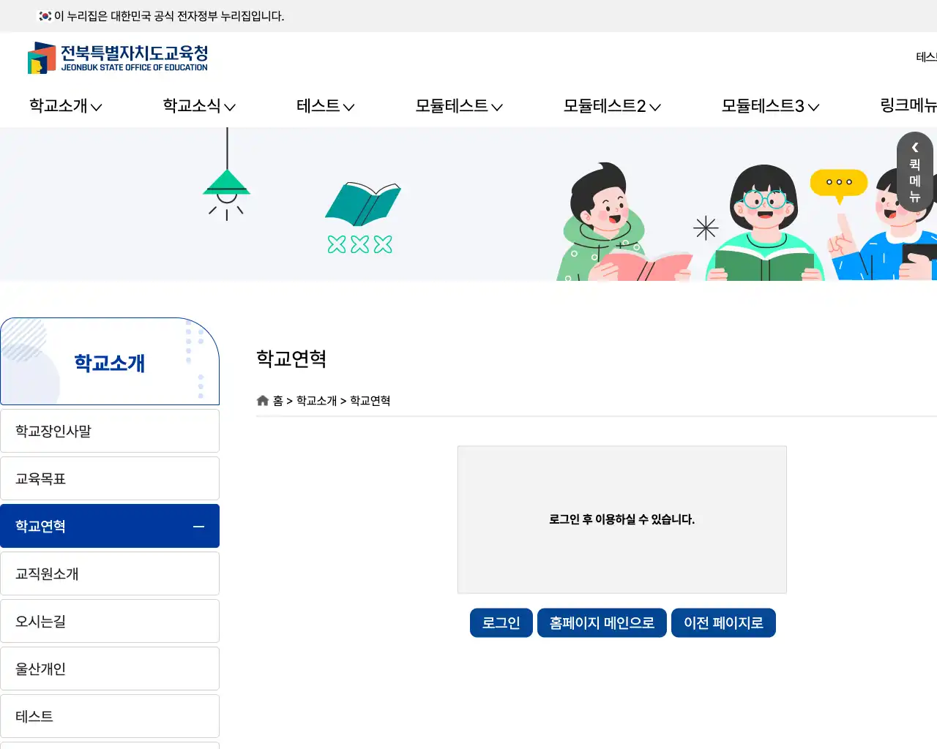Viewport: 937px width, 749px height.
Task: Click the home icon in the breadcrumb
Action: click(263, 401)
